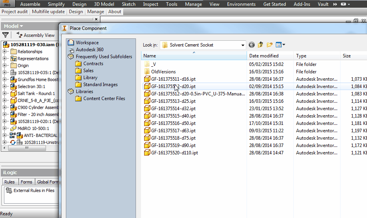Sort files by Size column
Image resolution: width=367 pixels, height=218 pixels.
[x=353, y=56]
